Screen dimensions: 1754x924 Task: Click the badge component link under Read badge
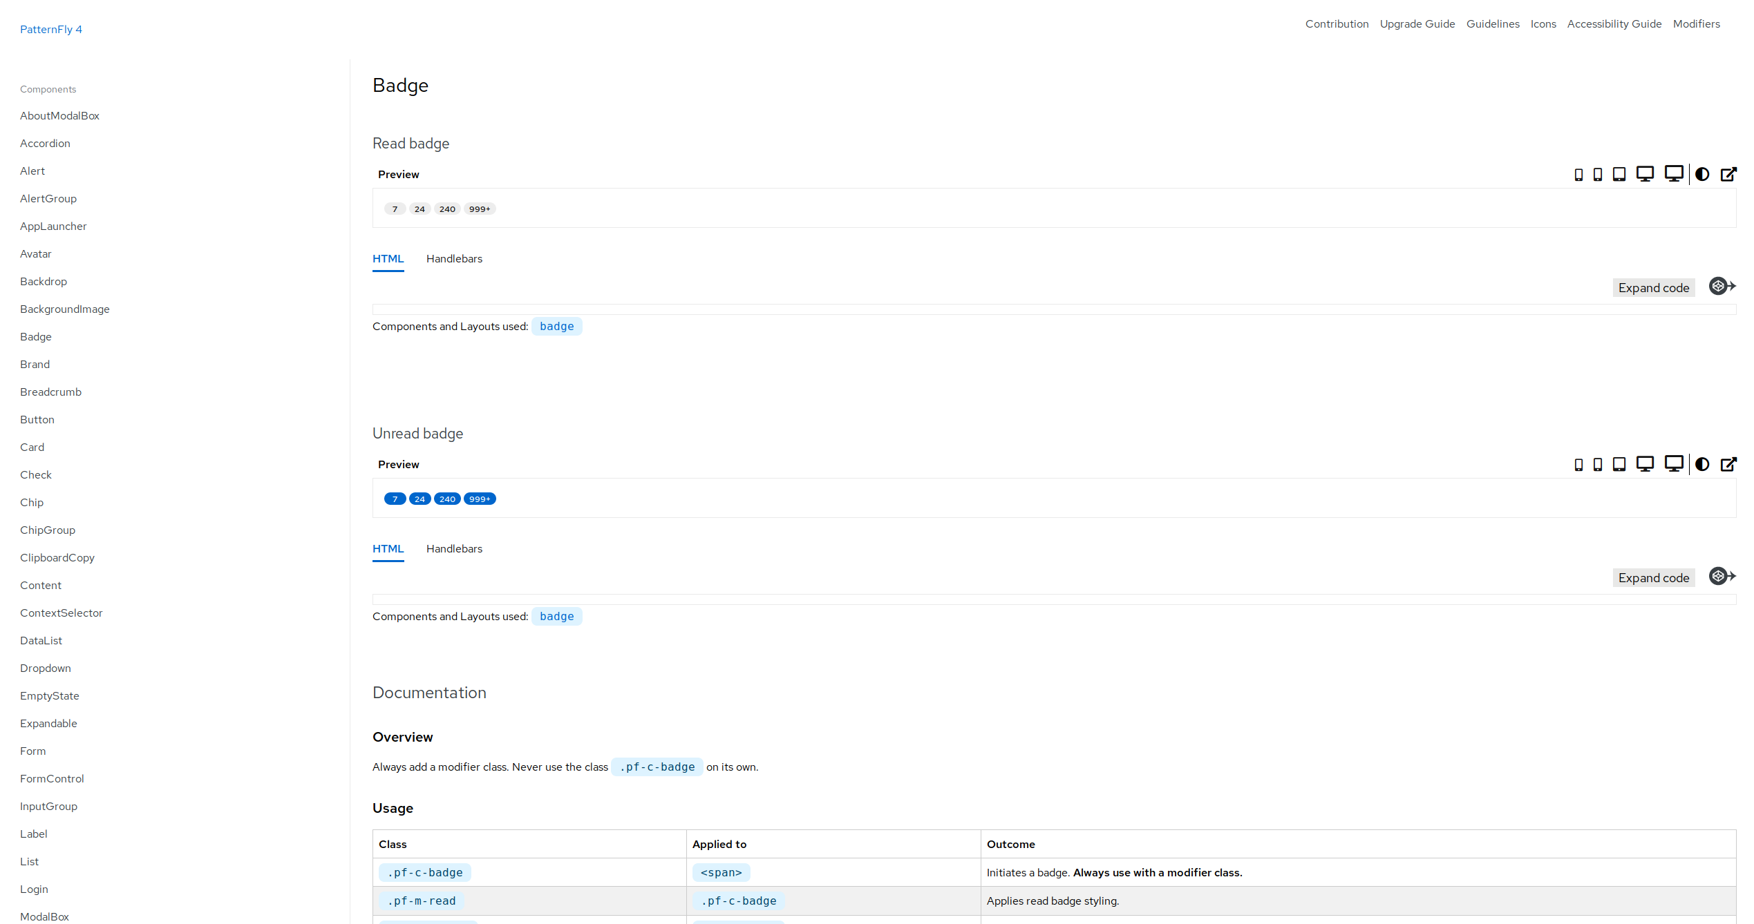tap(557, 326)
